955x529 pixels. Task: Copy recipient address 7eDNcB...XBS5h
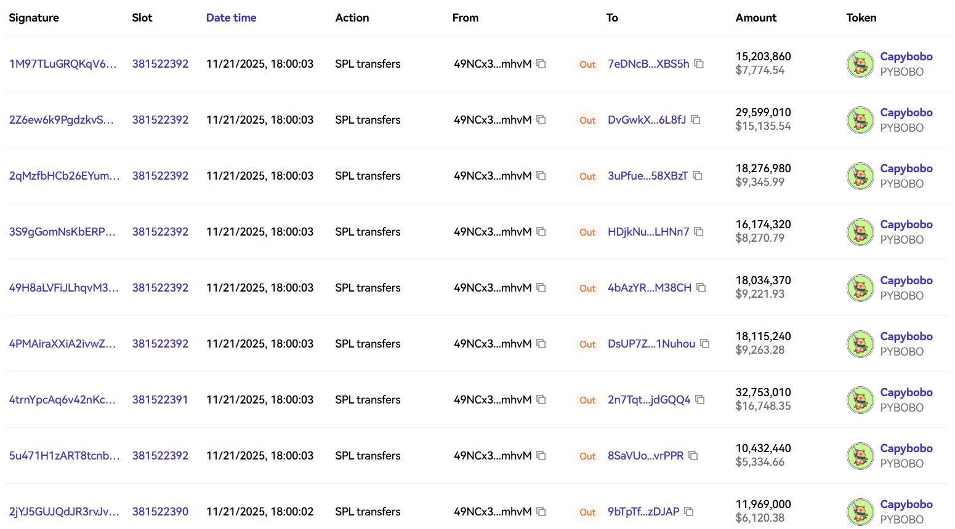pyautogui.click(x=699, y=64)
